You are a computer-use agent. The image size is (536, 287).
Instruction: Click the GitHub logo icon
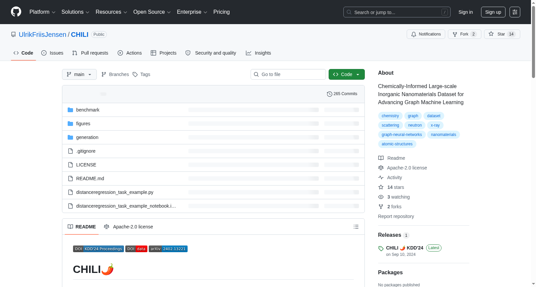click(x=16, y=12)
